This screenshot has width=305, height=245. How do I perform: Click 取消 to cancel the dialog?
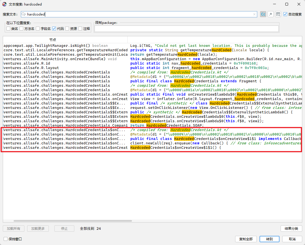coord(292,239)
